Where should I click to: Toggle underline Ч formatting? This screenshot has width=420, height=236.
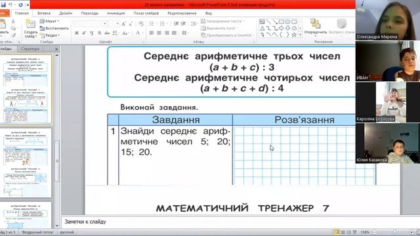click(x=92, y=33)
